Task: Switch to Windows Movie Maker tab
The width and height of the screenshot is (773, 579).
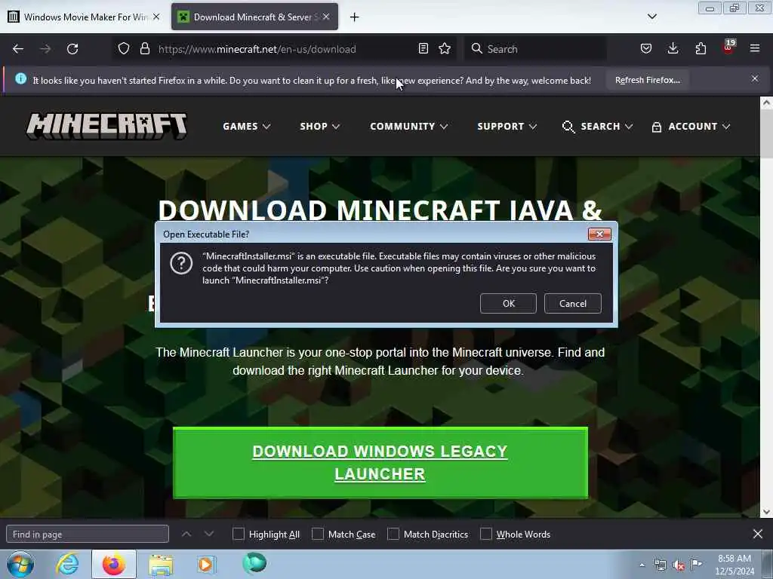Action: coord(84,17)
